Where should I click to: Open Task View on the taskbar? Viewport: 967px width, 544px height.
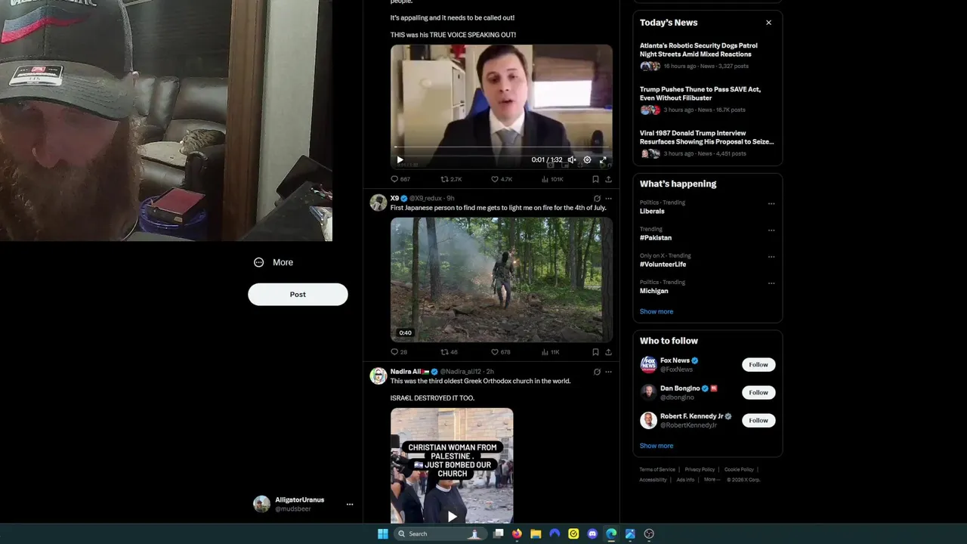[x=499, y=534]
